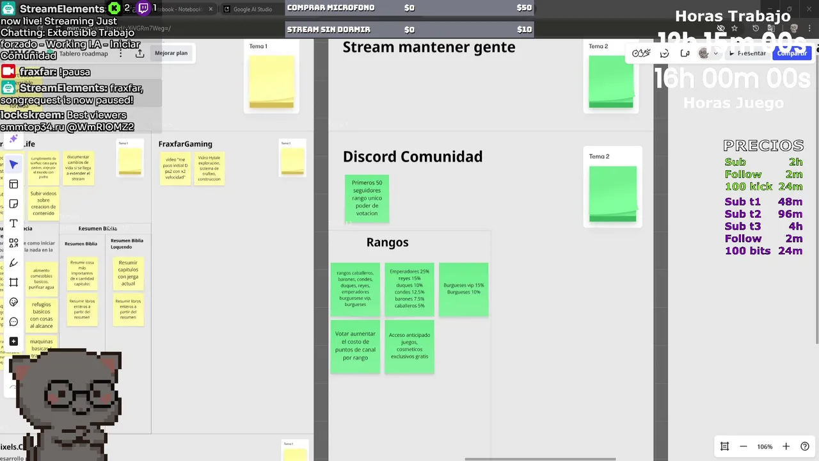
Task: Select 'Resumir capitulos con jerga actual' note
Action: [128, 273]
